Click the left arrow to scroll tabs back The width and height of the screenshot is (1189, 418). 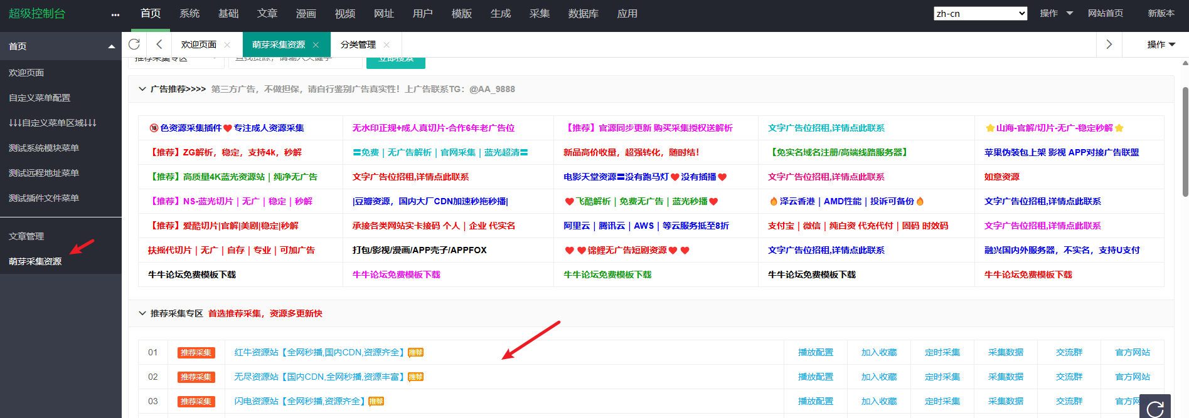click(x=159, y=44)
